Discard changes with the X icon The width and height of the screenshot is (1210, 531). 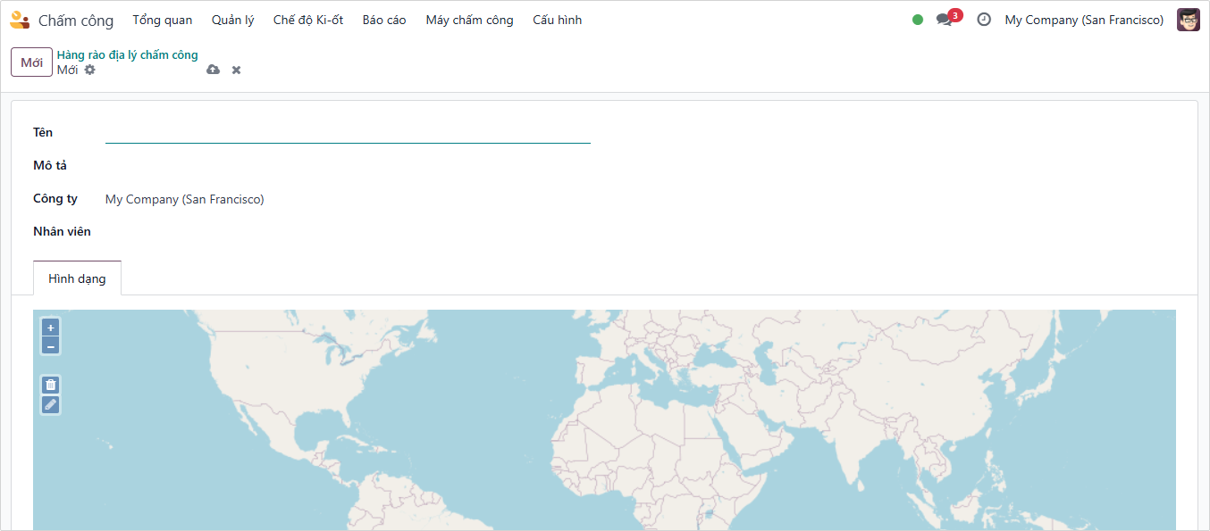tap(236, 70)
